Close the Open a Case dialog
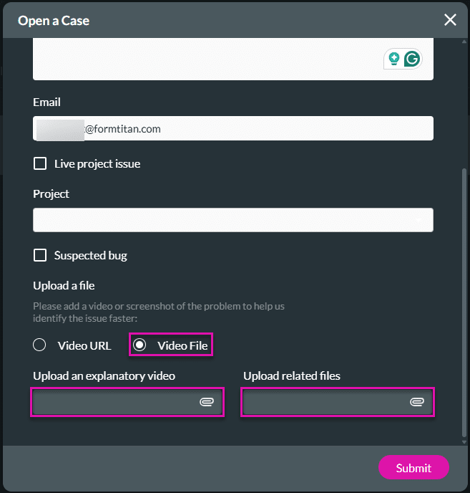The image size is (470, 493). click(x=450, y=20)
